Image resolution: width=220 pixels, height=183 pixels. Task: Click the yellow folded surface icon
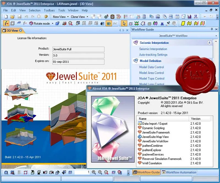pyautogui.click(x=189, y=23)
